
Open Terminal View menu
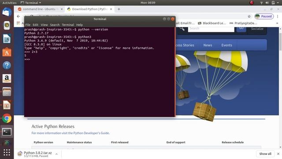click(44, 25)
